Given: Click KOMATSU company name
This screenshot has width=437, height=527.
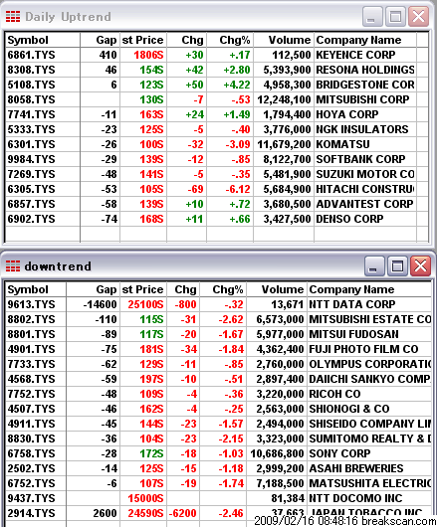Looking at the screenshot, I should click(x=342, y=144).
